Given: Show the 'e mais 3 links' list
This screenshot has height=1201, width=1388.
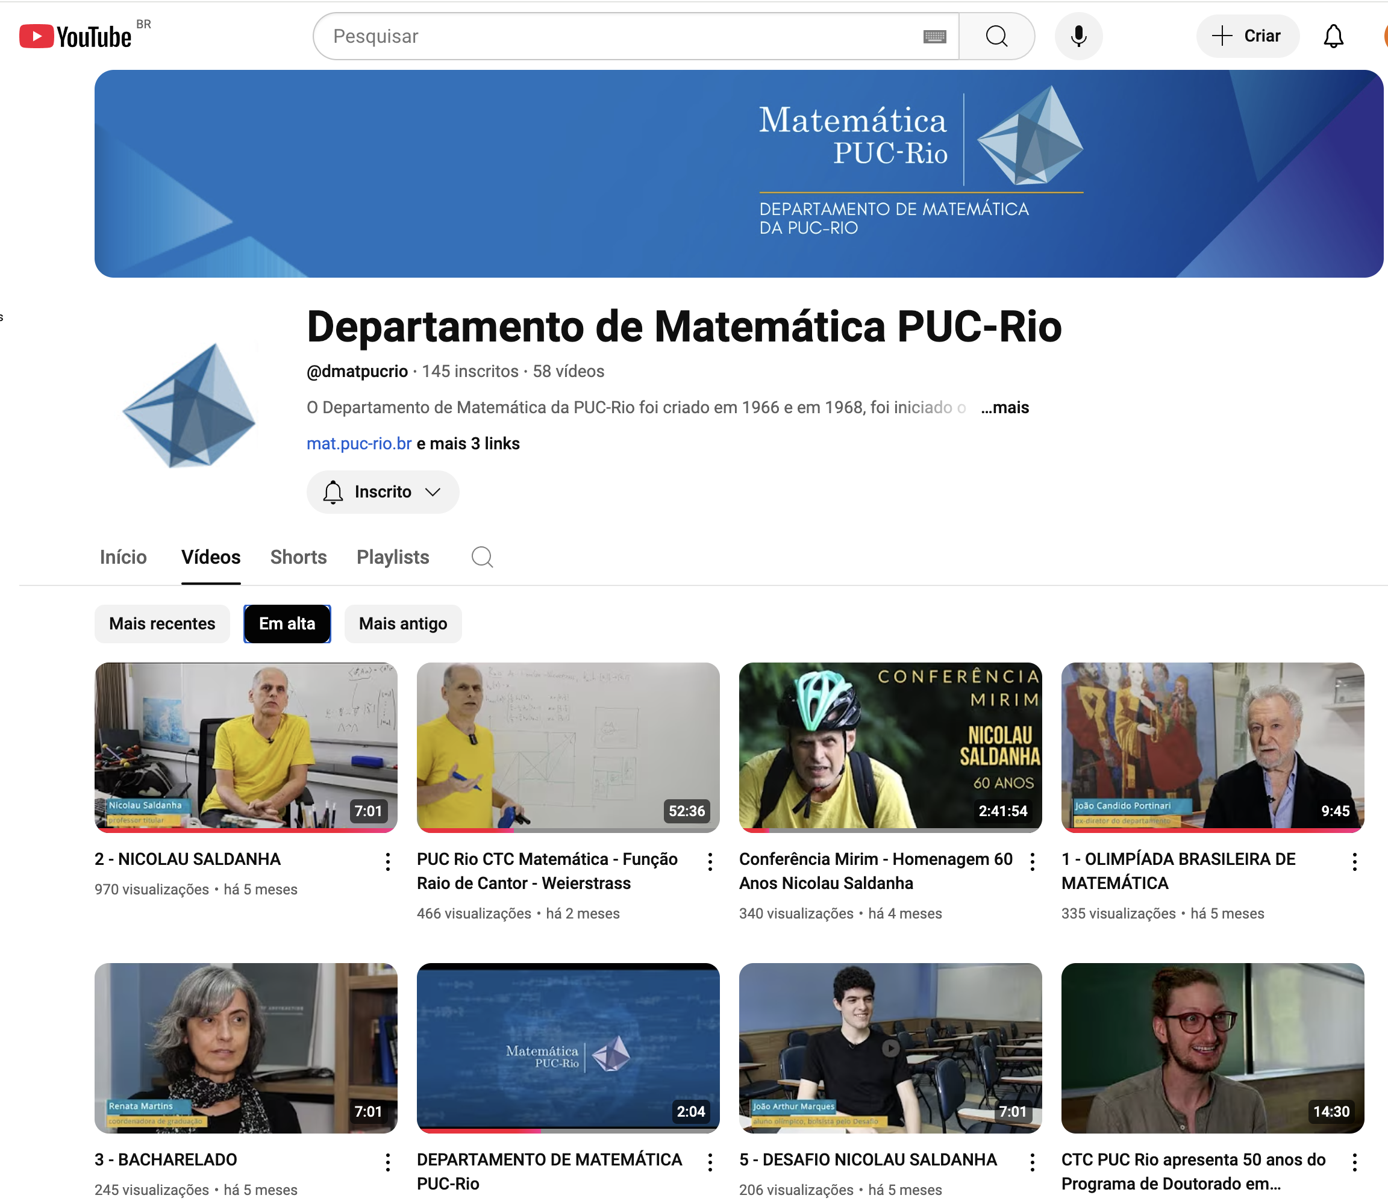Looking at the screenshot, I should coord(468,444).
